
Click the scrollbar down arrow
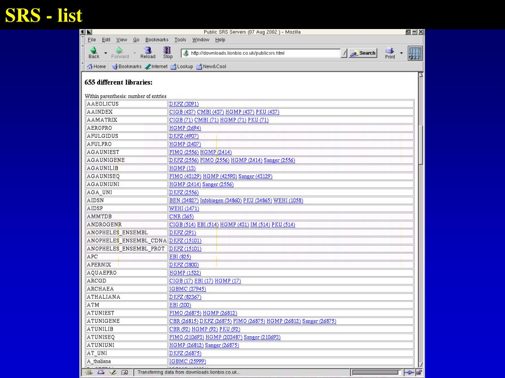point(421,365)
